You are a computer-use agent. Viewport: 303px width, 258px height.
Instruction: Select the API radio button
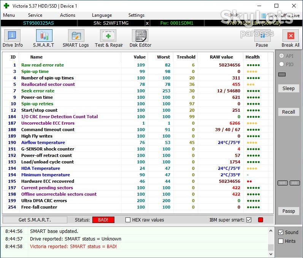(281, 56)
